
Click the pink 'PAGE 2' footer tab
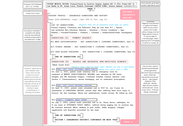click(x=128, y=122)
